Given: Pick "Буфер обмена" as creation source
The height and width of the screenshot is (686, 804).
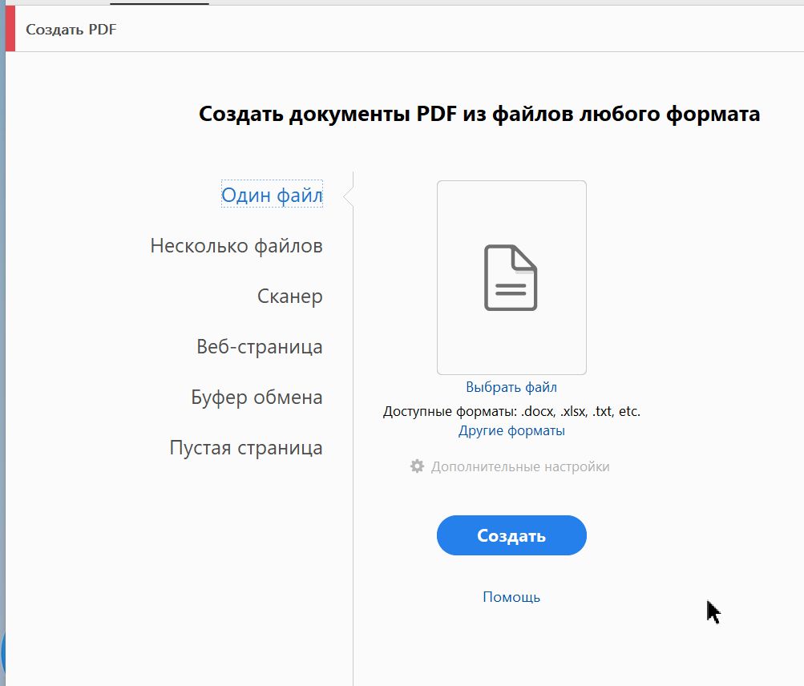Looking at the screenshot, I should coord(257,397).
